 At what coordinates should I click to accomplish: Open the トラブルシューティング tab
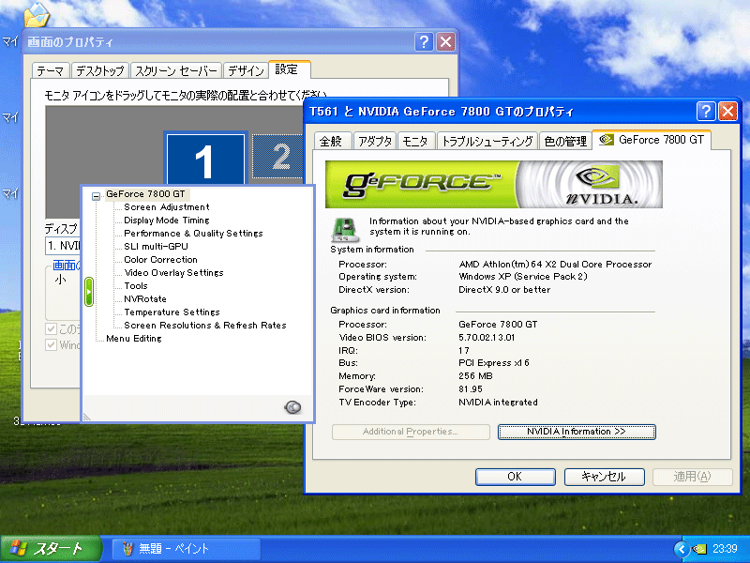point(487,142)
